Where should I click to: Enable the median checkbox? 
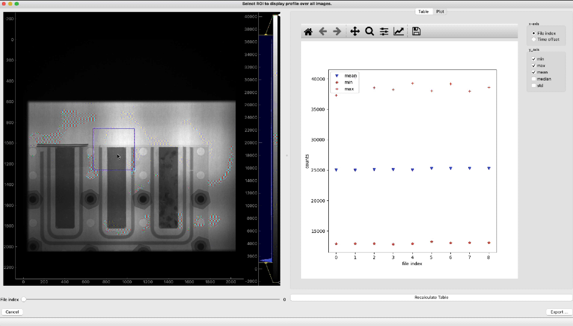coord(534,79)
